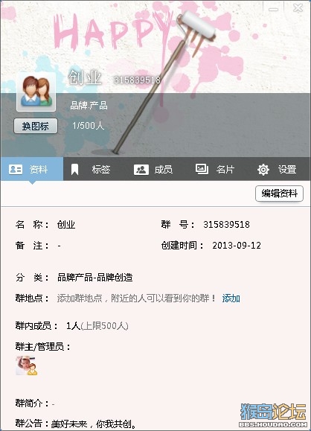Screen dimensions: 311x431
Task: Open the group owner's avatar thumbnail
Action: (x=27, y=365)
